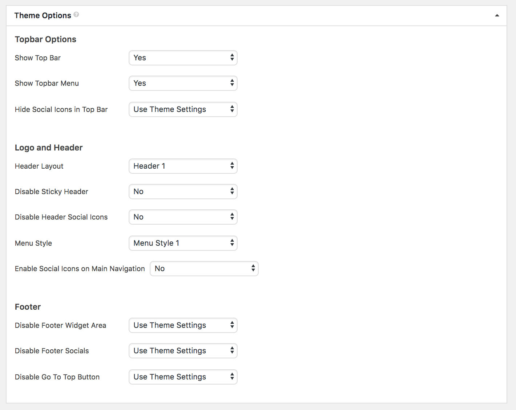Click the Disable Go To Top Button label

click(57, 377)
